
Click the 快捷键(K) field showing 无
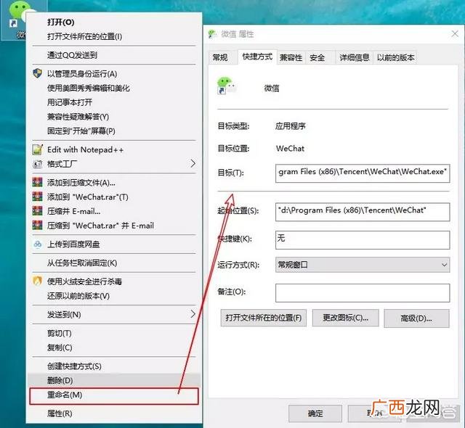point(363,240)
